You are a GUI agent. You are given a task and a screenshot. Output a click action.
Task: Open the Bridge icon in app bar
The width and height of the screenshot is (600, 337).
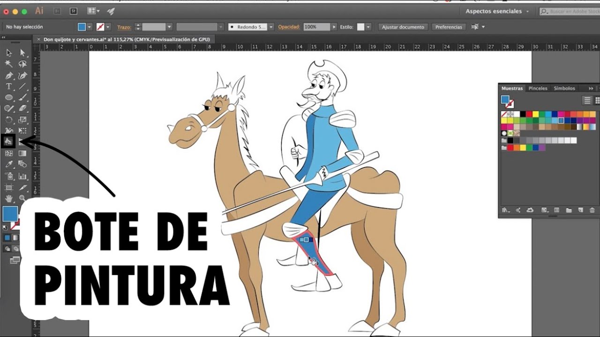coord(57,11)
